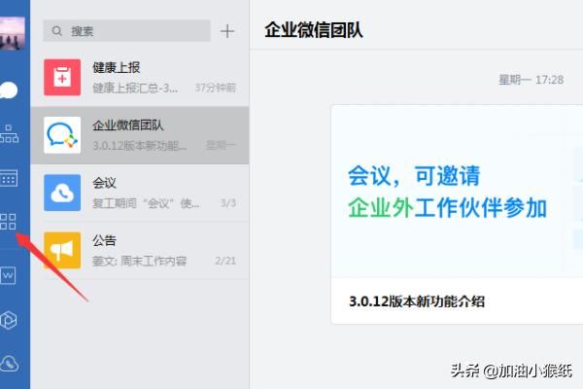Click the 3/3 date on 会议 row
This screenshot has height=389, width=583.
(228, 203)
